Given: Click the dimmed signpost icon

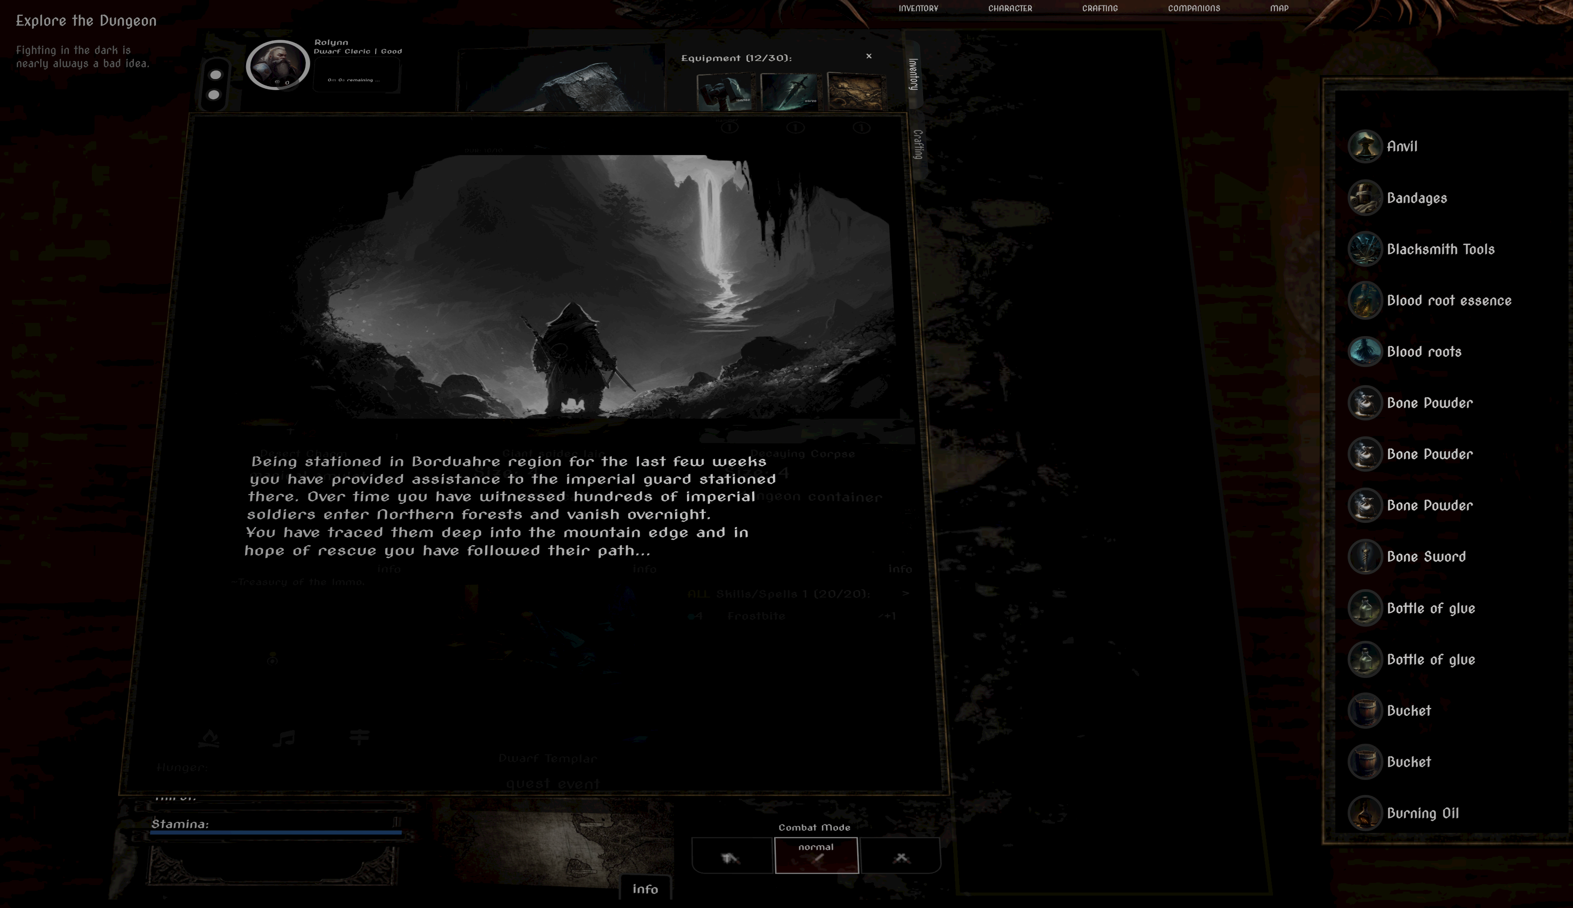Looking at the screenshot, I should 359,737.
